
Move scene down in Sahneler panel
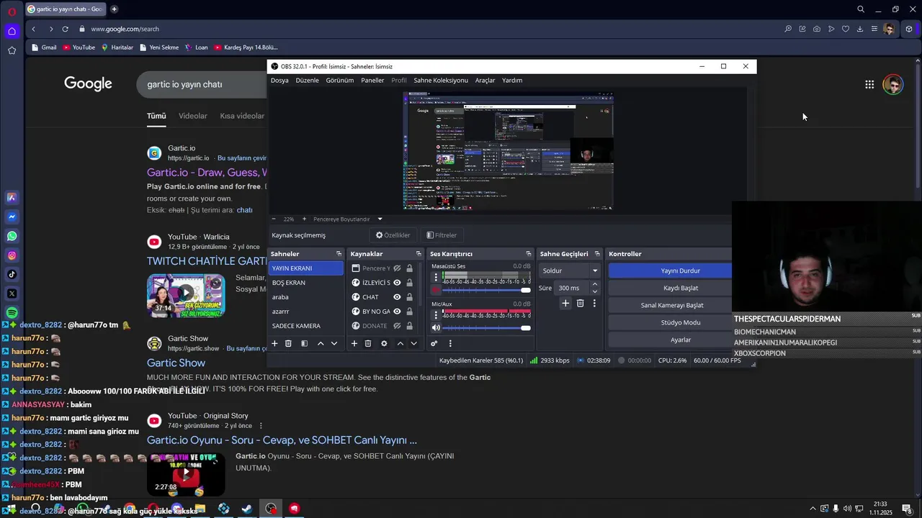point(334,344)
